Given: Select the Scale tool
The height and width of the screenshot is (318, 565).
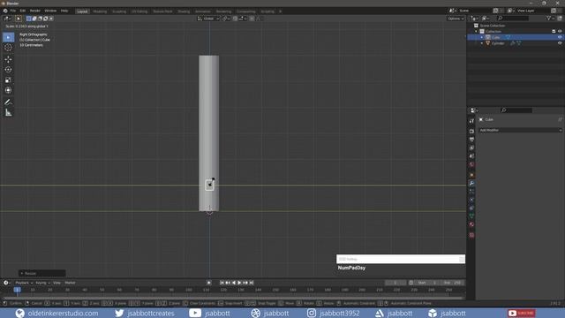Looking at the screenshot, I should coord(8,80).
